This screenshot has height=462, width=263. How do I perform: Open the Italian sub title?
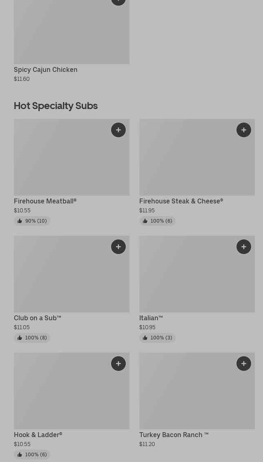click(151, 318)
